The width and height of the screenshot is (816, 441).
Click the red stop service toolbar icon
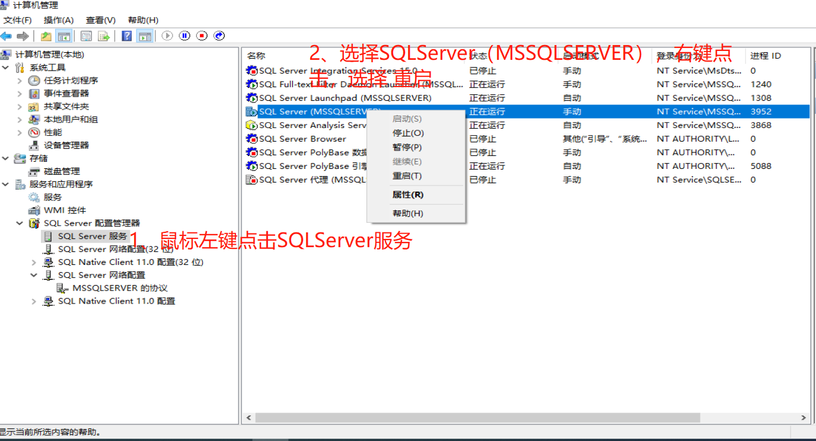[x=202, y=36]
